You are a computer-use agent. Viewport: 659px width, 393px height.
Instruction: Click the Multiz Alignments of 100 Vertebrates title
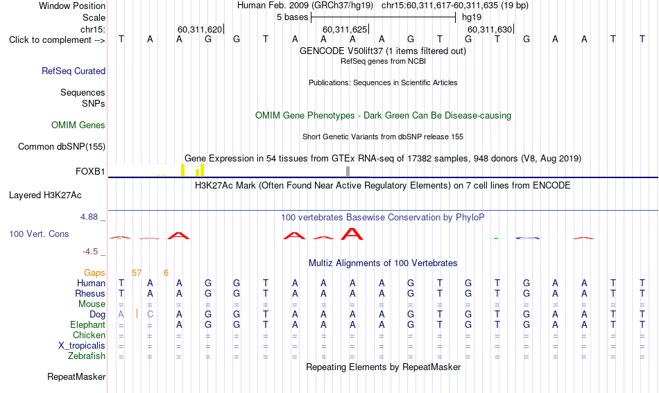383,263
